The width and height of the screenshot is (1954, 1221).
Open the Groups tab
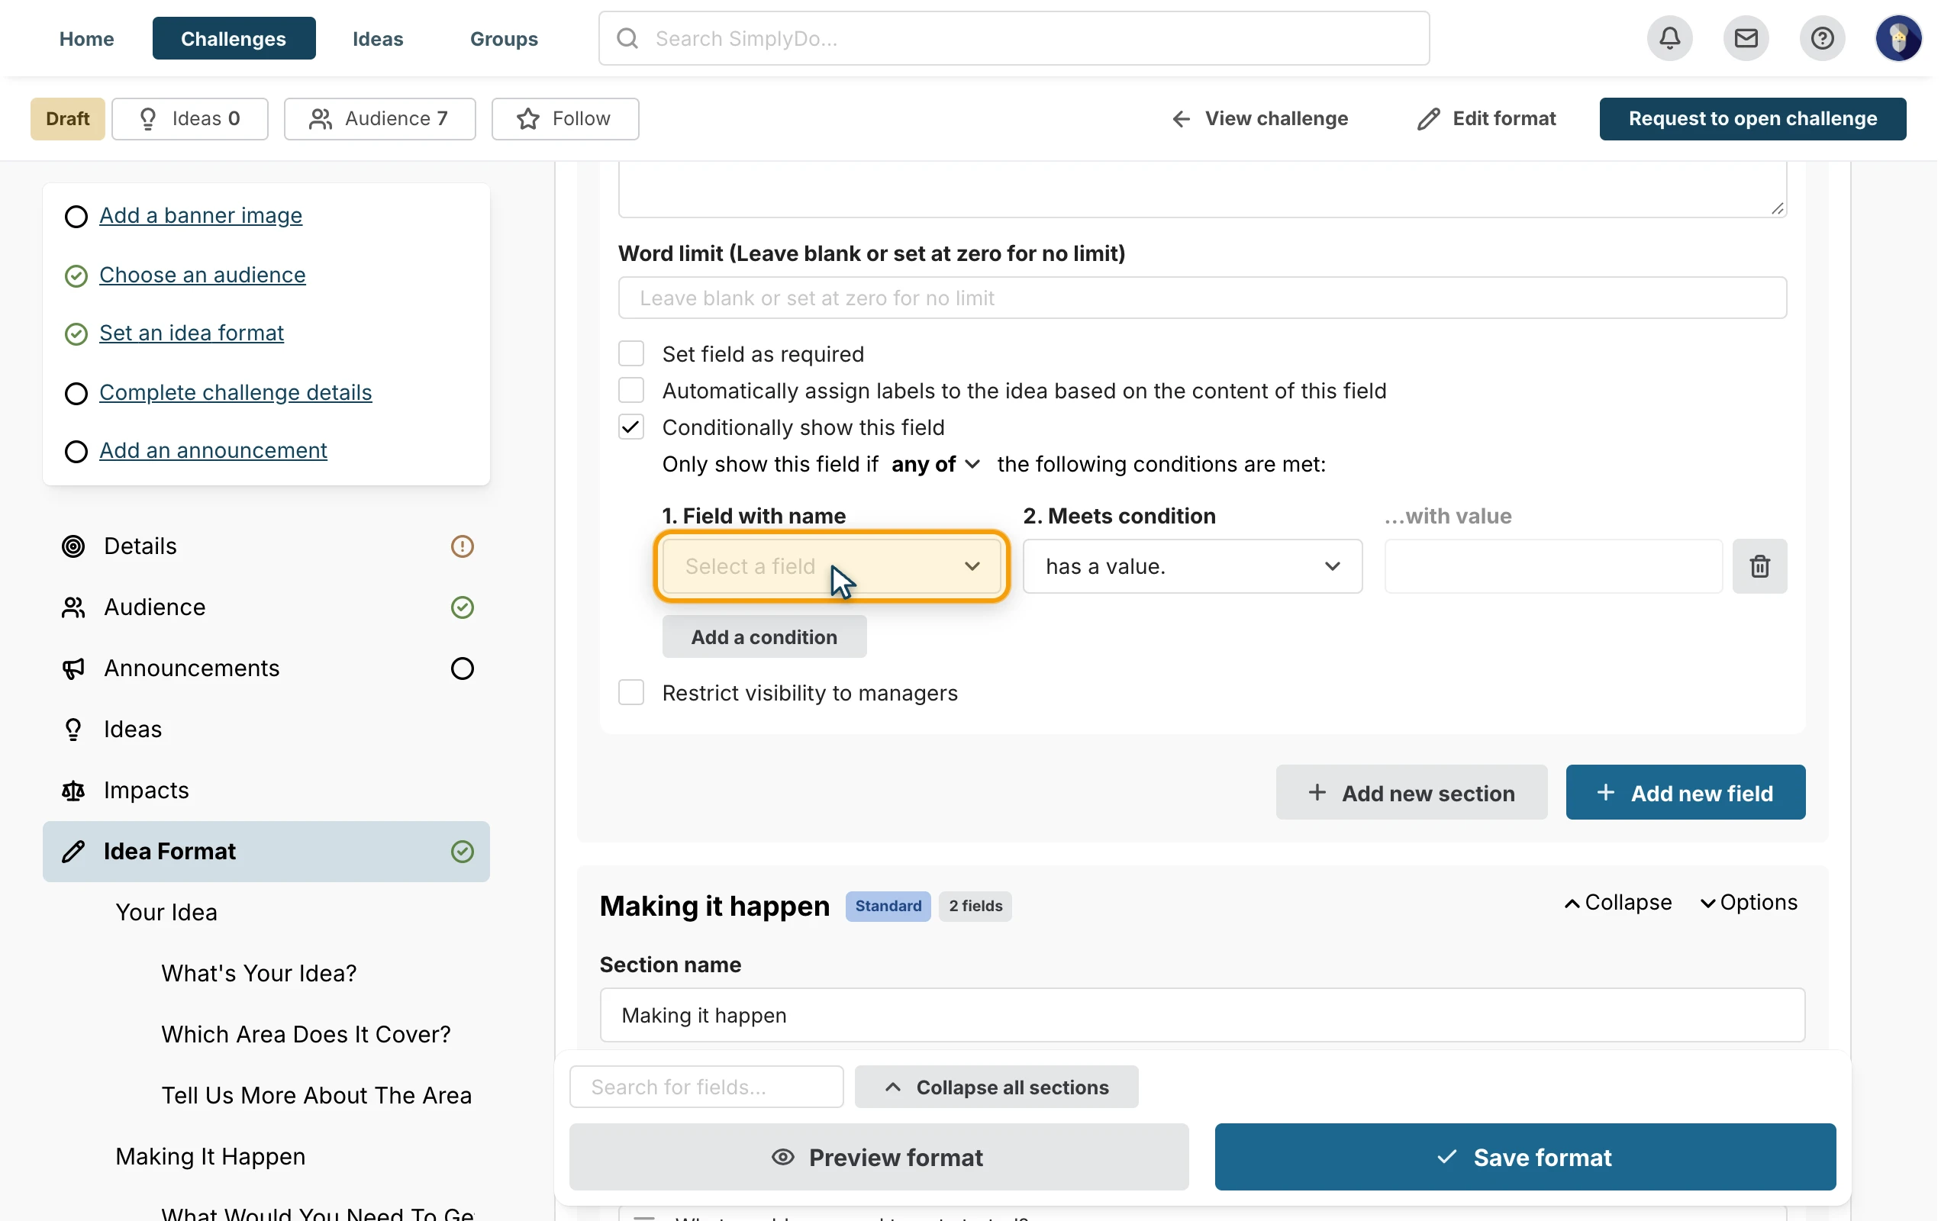point(504,38)
